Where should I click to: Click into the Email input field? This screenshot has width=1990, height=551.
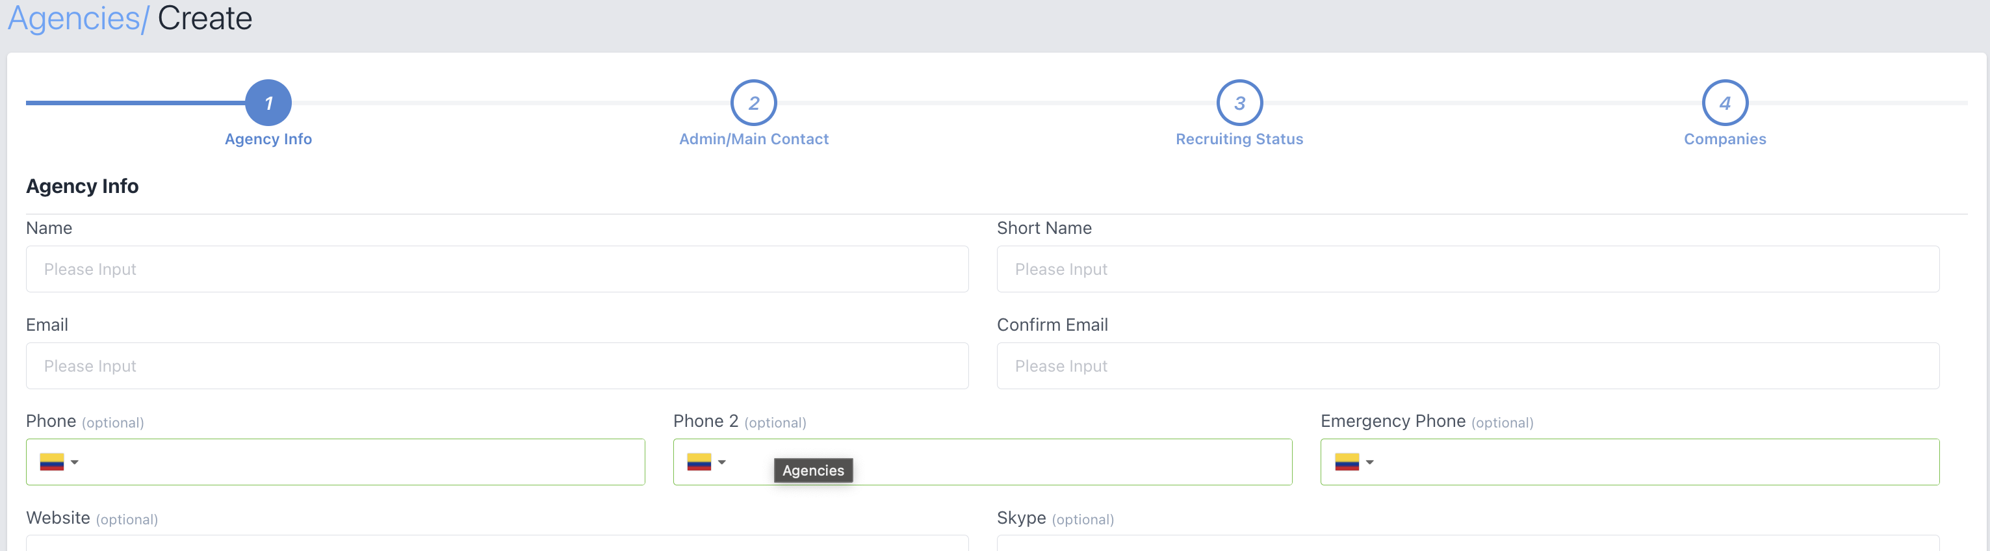pos(497,366)
